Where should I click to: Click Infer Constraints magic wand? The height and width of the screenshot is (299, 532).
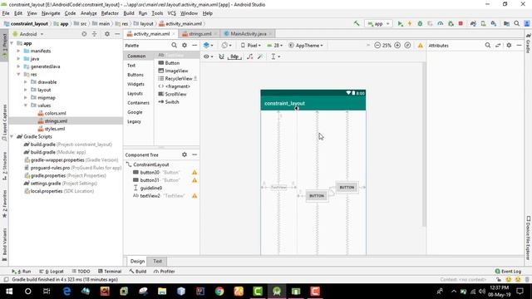click(x=260, y=56)
